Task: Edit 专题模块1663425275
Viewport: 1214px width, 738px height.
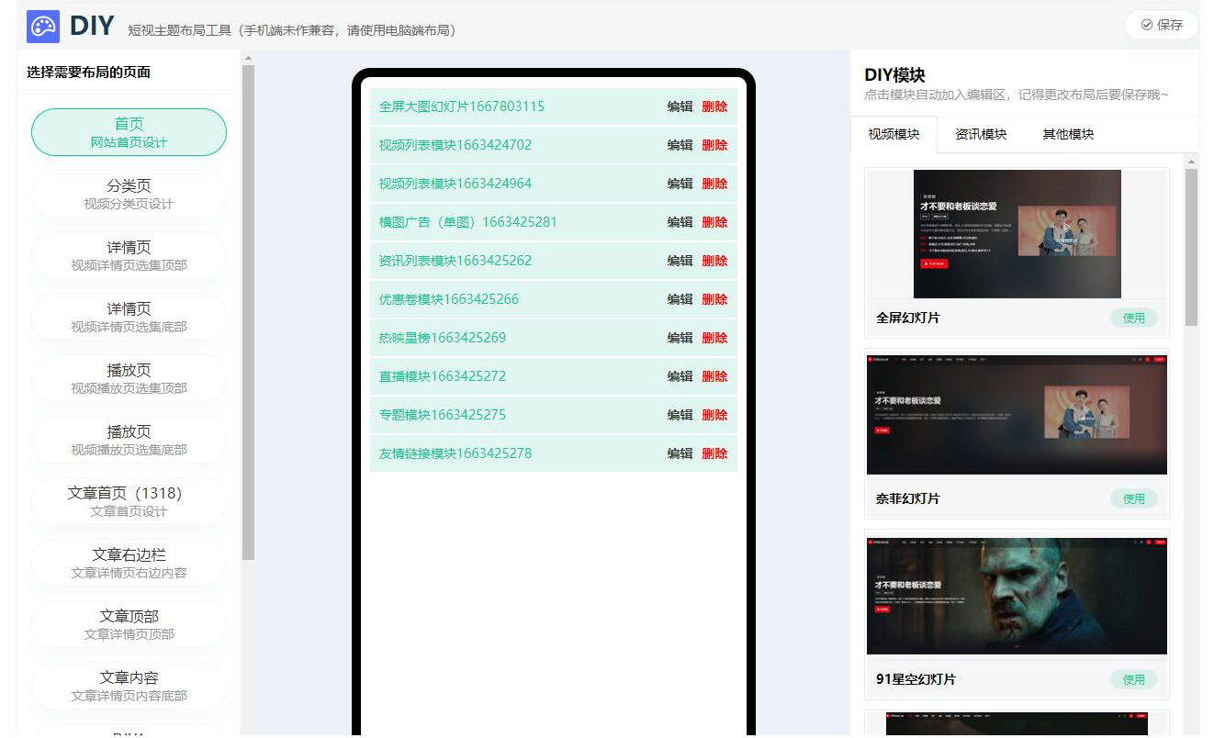Action: tap(680, 415)
